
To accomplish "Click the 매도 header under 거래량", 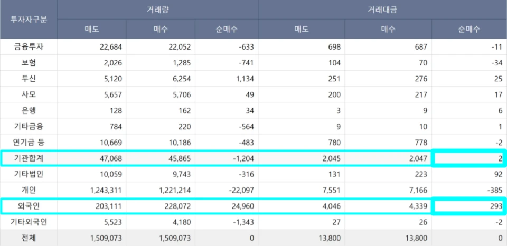I will 91,29.
